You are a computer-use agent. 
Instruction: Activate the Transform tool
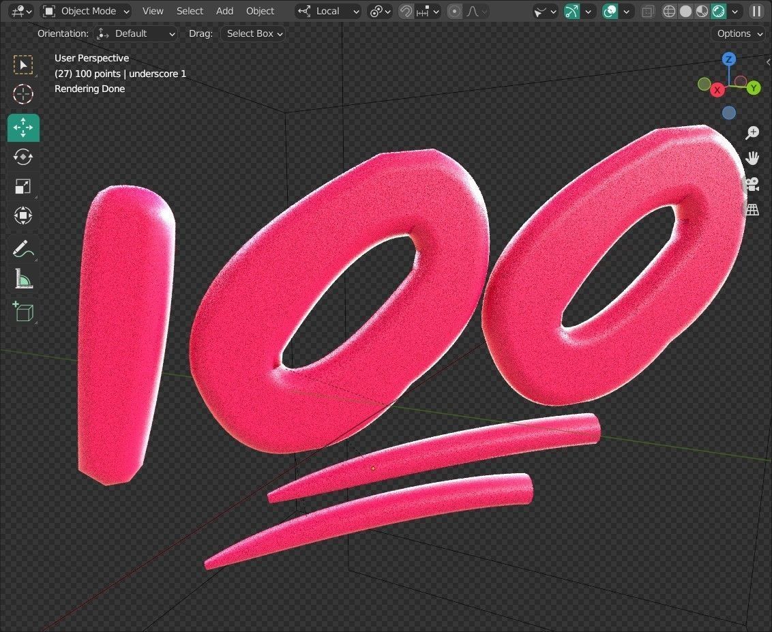tap(23, 215)
